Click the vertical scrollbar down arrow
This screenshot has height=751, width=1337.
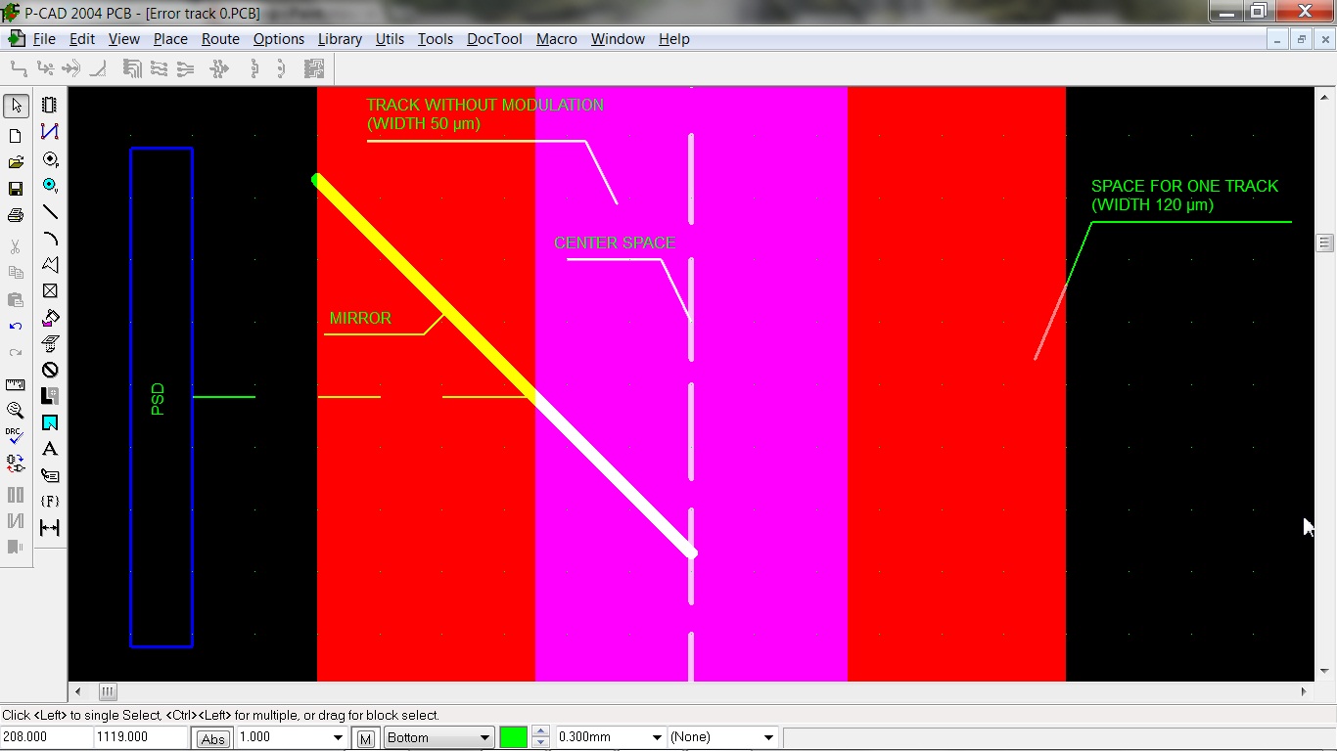pos(1325,672)
